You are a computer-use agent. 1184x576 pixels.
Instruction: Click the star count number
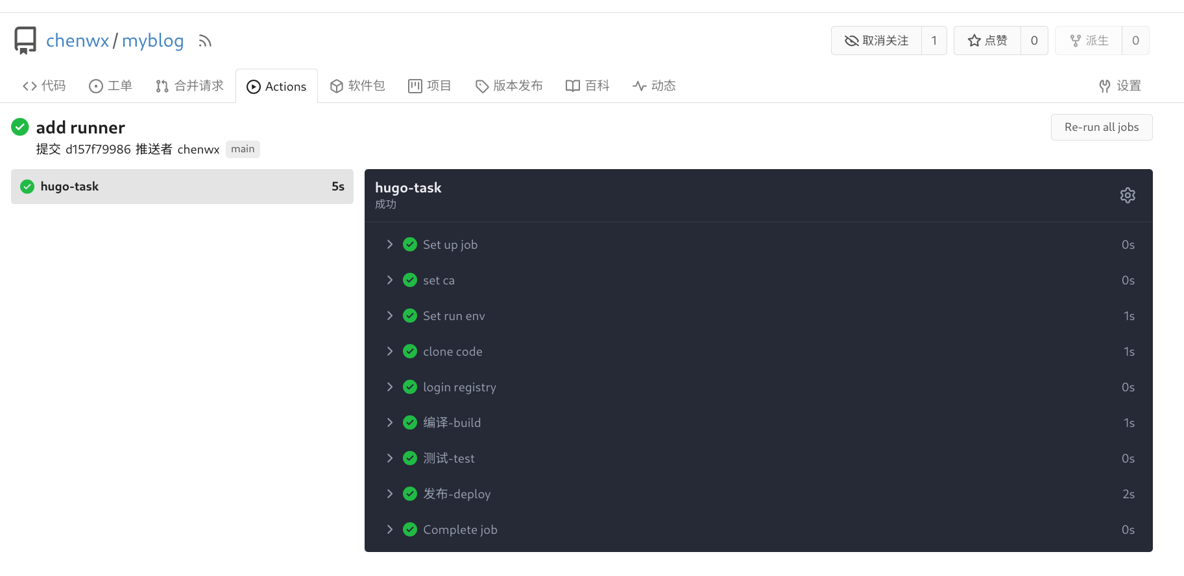1033,41
